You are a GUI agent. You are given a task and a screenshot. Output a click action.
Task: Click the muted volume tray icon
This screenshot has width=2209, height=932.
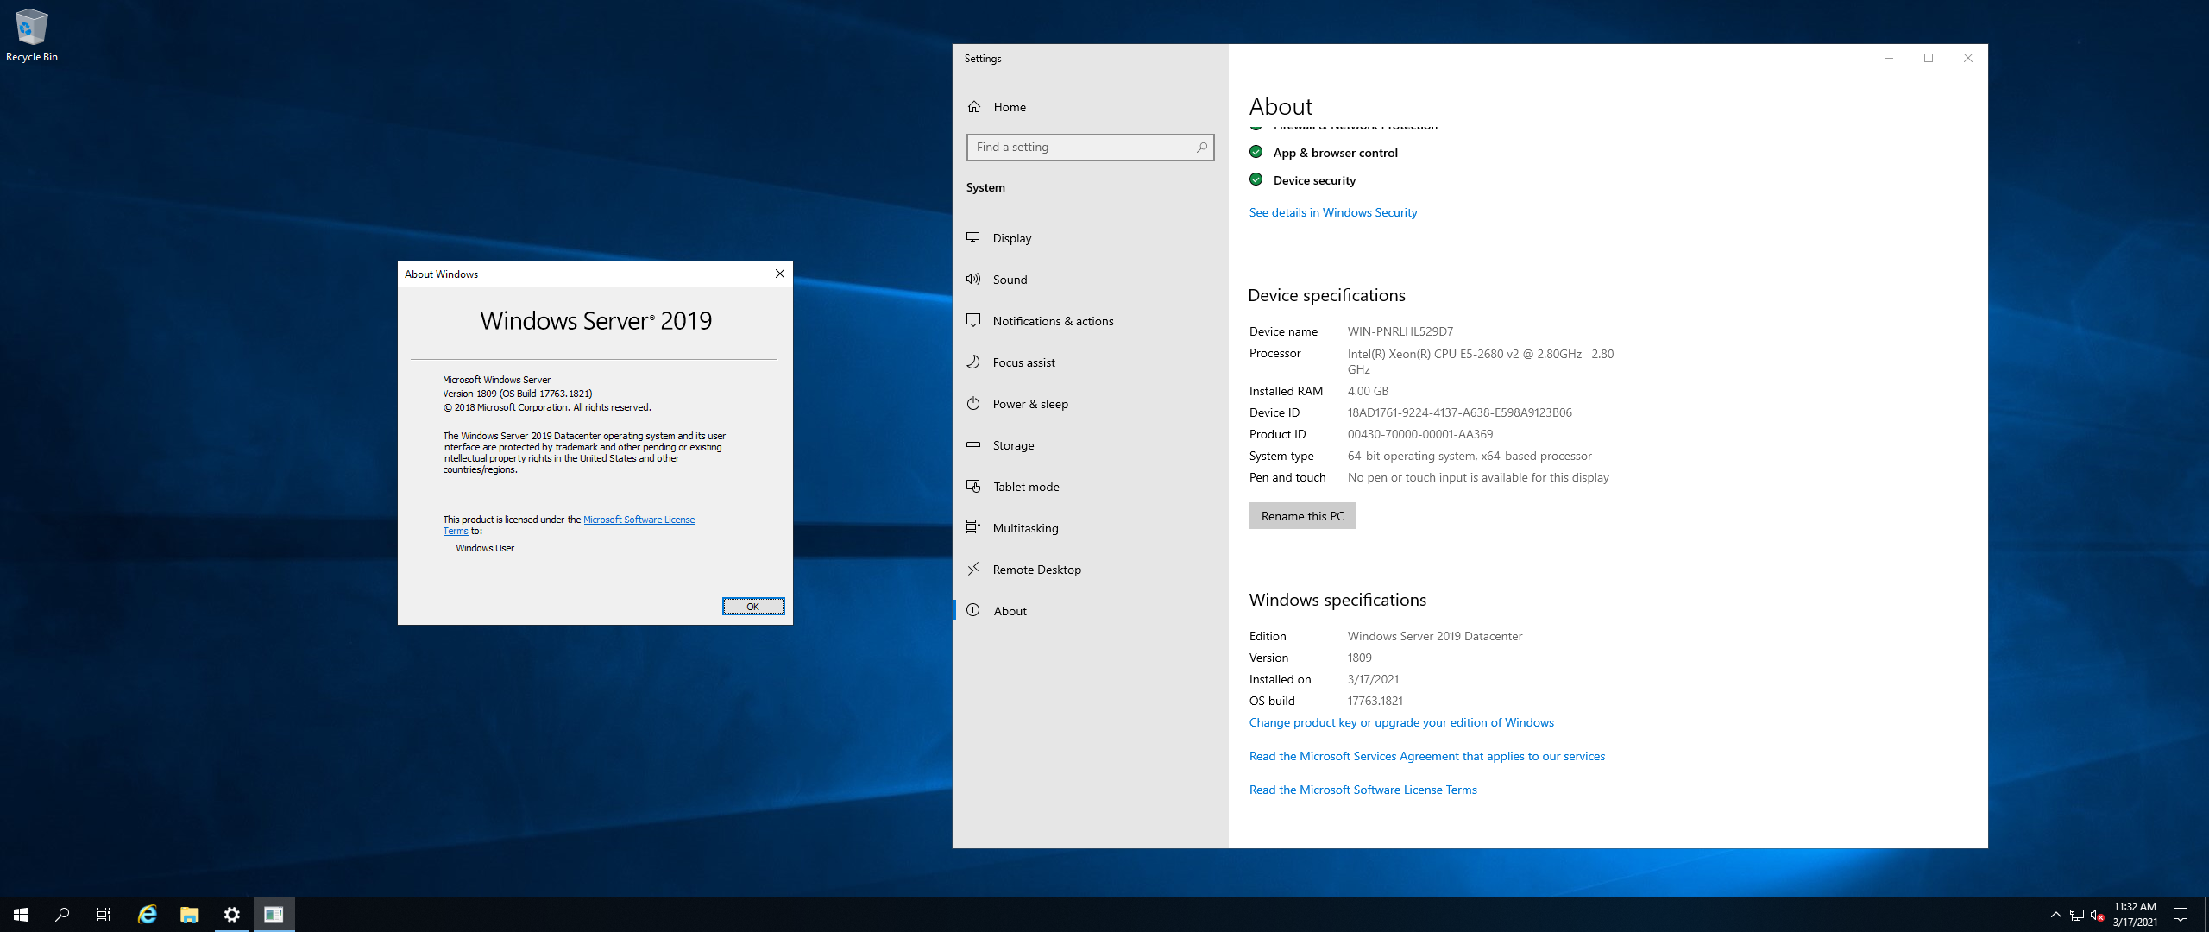pos(2097,915)
